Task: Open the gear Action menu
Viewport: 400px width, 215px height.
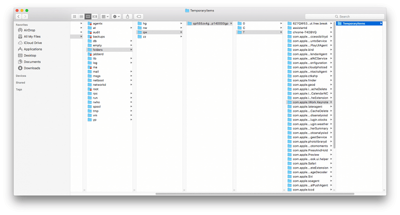Action: click(116, 16)
